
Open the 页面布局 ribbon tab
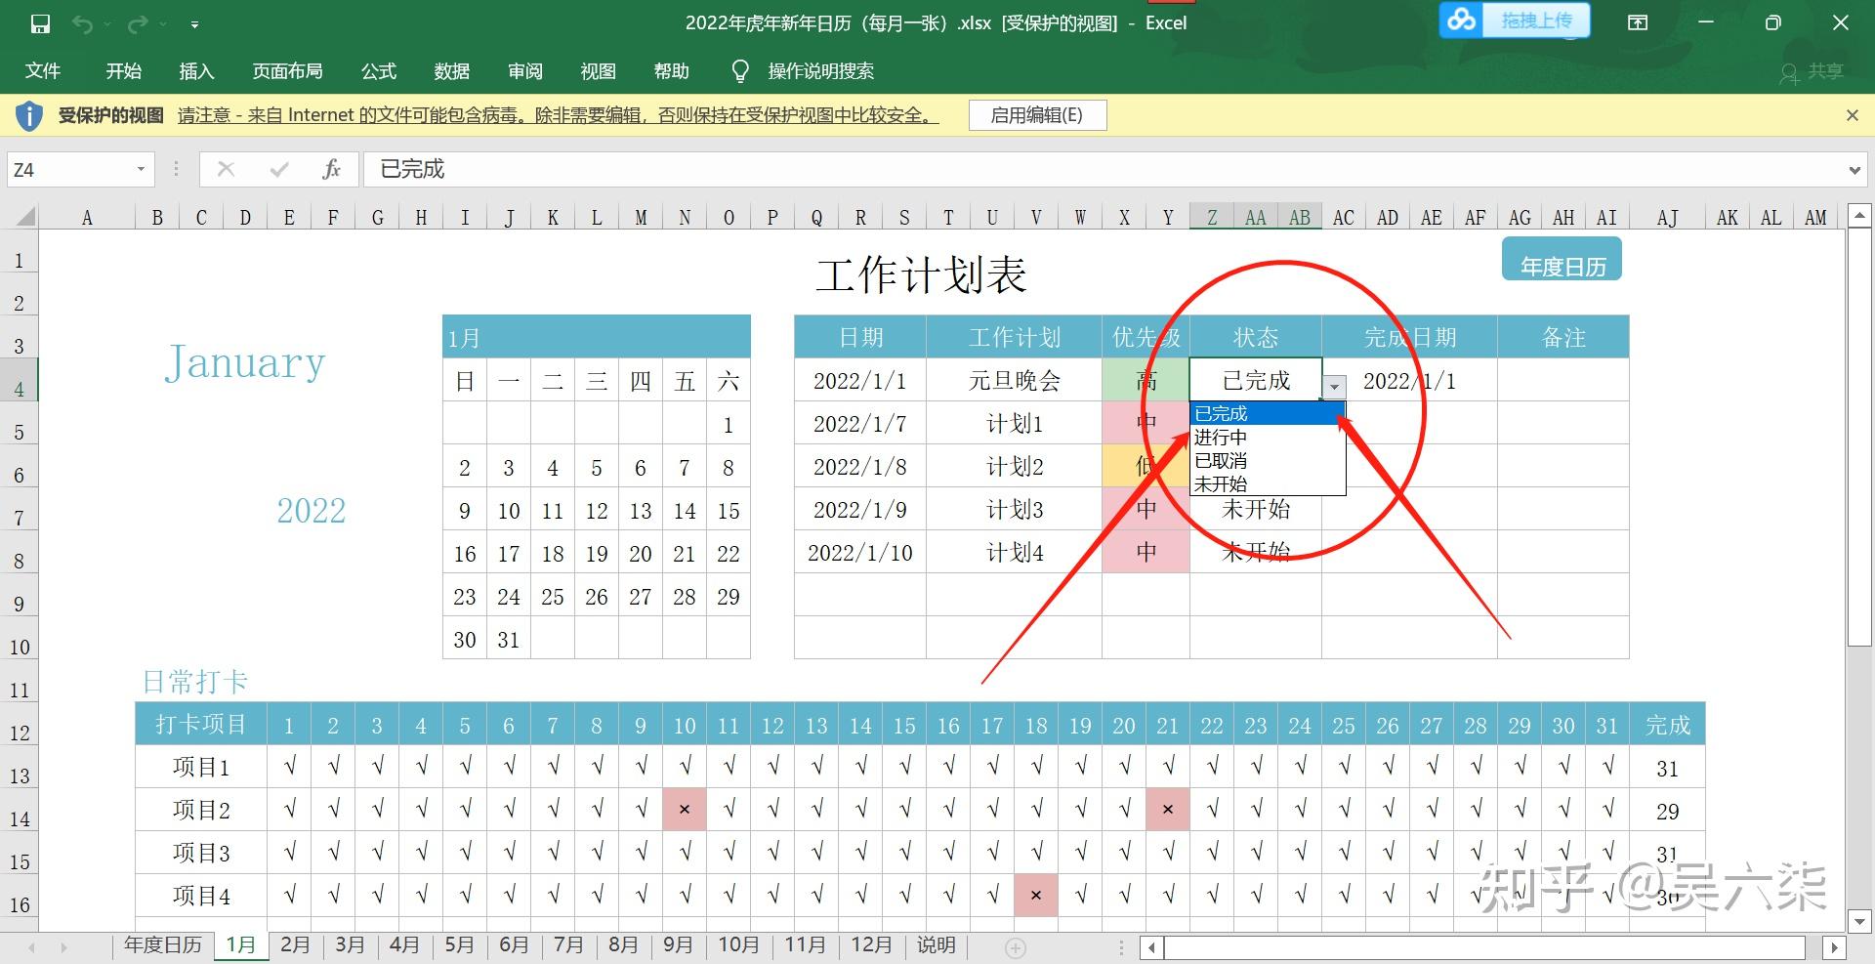click(x=287, y=71)
